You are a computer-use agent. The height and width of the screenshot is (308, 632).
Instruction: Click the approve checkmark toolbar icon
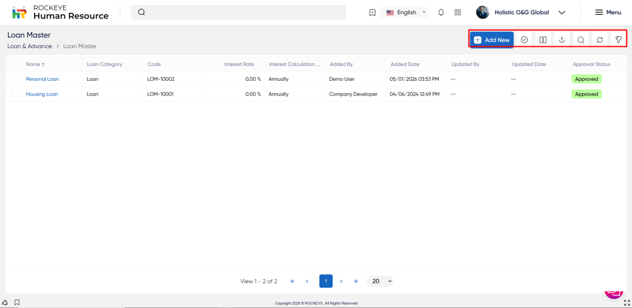click(524, 40)
